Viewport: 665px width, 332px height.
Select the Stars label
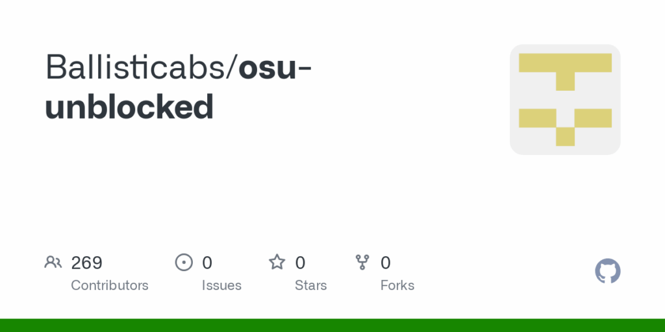click(311, 285)
